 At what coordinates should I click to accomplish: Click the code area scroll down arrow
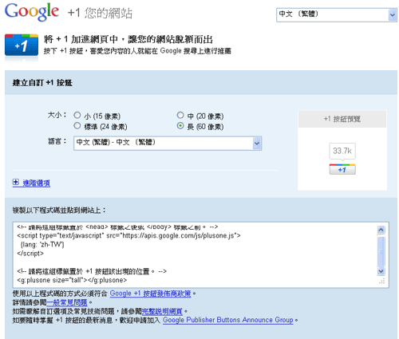[381, 271]
